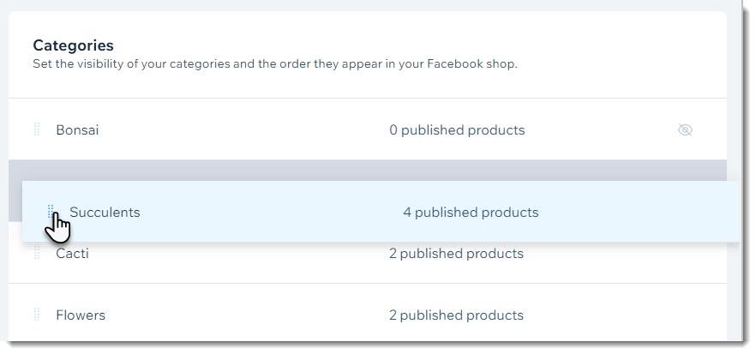Click the drag handle next to Cacti
The image size is (756, 354).
click(x=37, y=252)
